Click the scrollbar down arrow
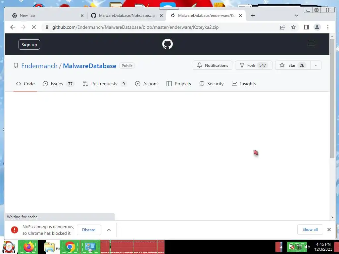 pos(332,217)
